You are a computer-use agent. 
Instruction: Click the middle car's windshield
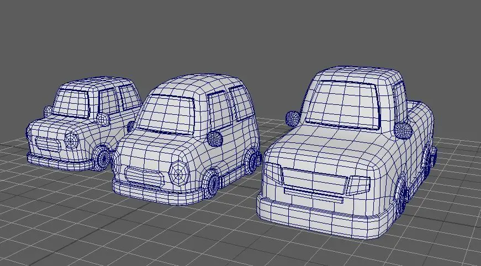pos(166,115)
